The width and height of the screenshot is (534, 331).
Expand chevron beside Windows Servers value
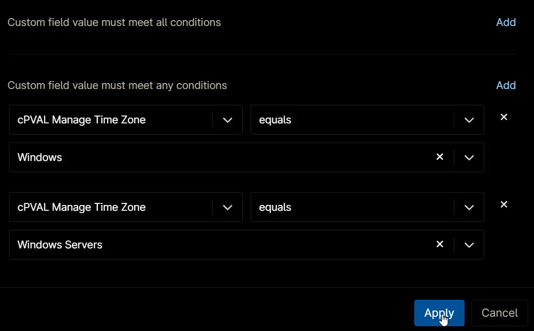pos(469,245)
